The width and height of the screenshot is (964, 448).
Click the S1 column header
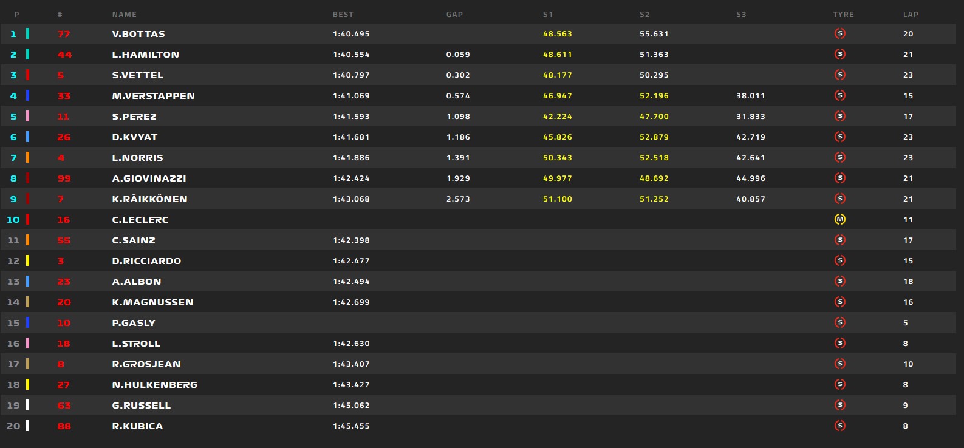pyautogui.click(x=548, y=14)
